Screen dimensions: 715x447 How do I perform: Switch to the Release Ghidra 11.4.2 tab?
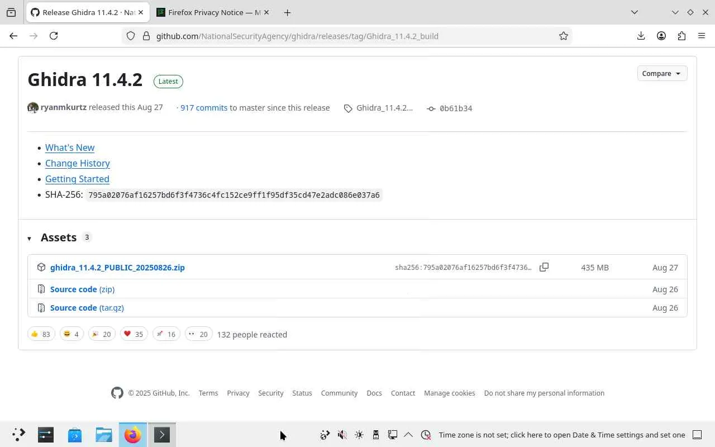[x=87, y=12]
